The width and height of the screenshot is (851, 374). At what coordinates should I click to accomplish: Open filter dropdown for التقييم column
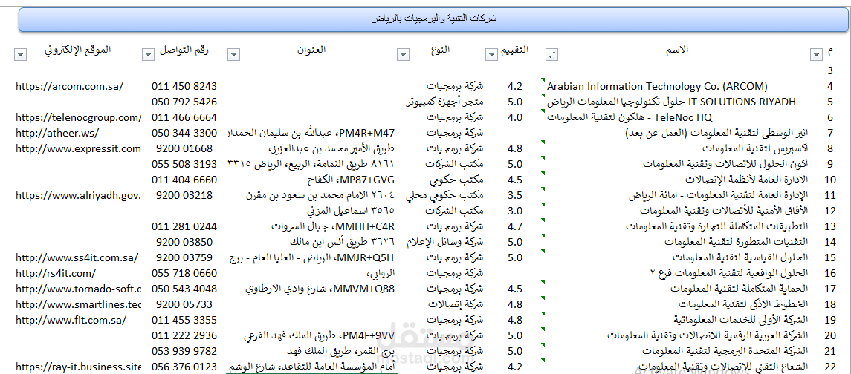(x=491, y=55)
